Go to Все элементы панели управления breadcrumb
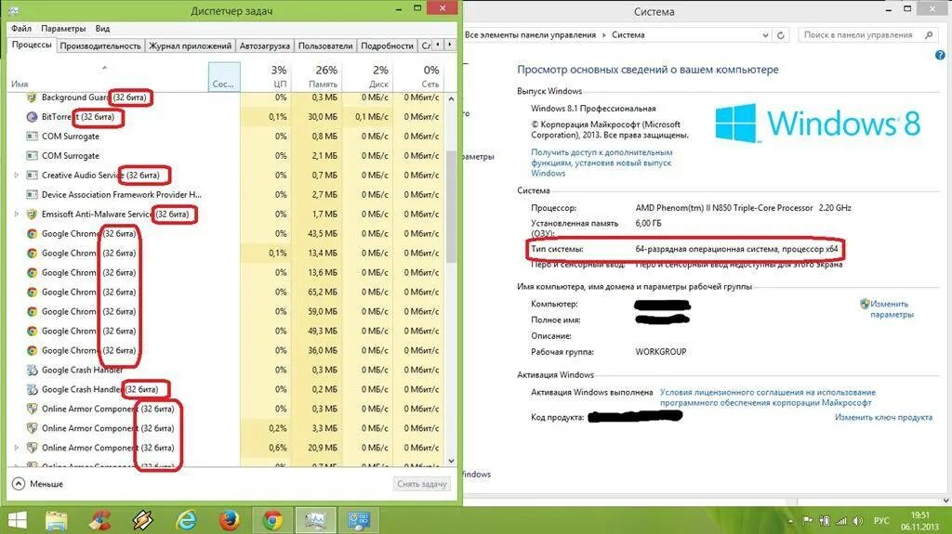This screenshot has height=534, width=952. 530,35
